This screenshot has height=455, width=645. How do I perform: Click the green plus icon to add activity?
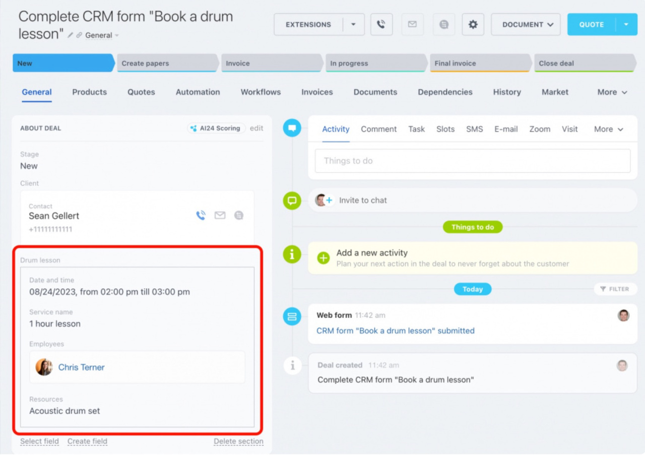point(323,258)
